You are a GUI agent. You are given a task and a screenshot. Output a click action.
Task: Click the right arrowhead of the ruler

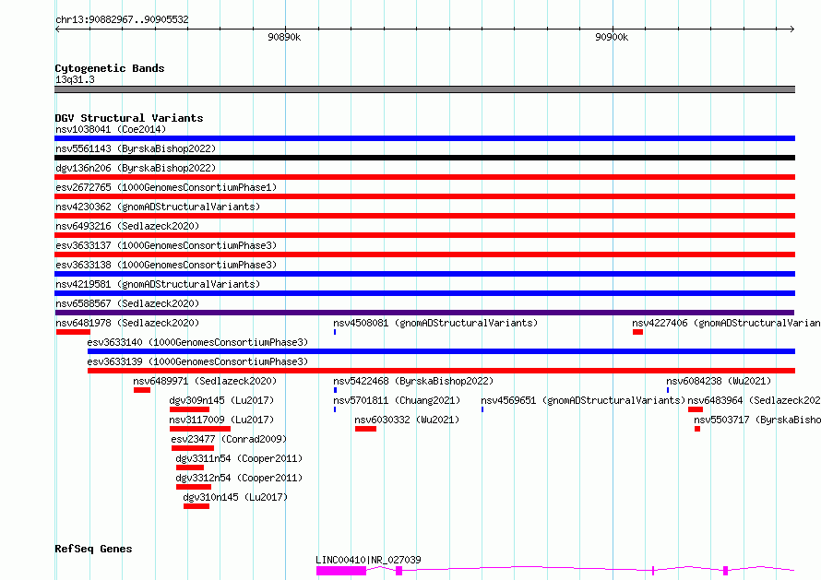click(x=792, y=29)
